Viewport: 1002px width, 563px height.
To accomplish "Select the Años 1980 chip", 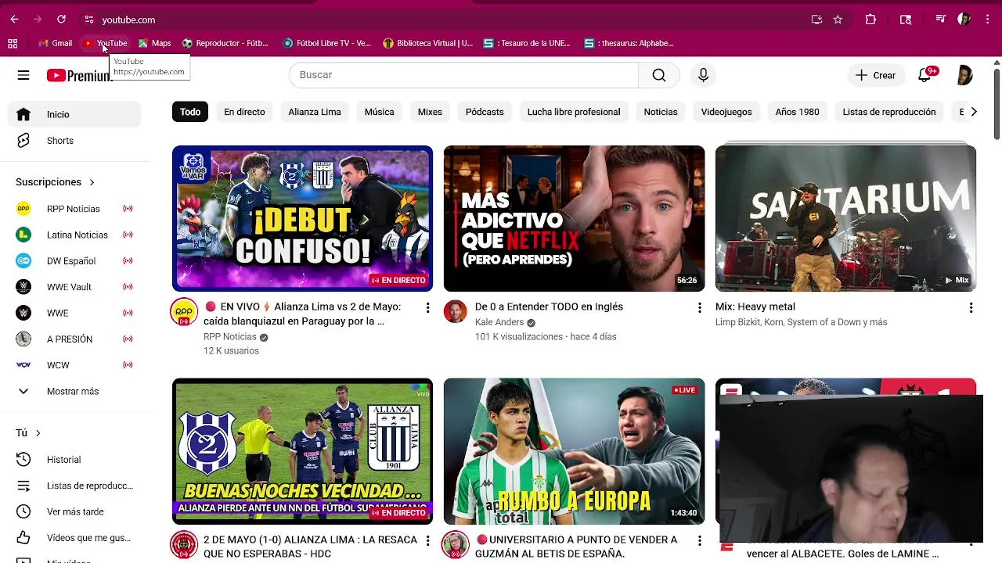I will click(797, 112).
